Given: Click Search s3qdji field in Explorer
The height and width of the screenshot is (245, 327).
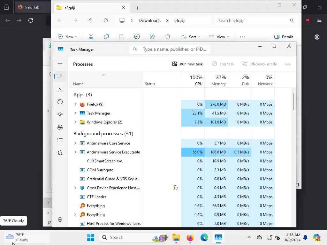Looking at the screenshot, I should click(x=255, y=20).
